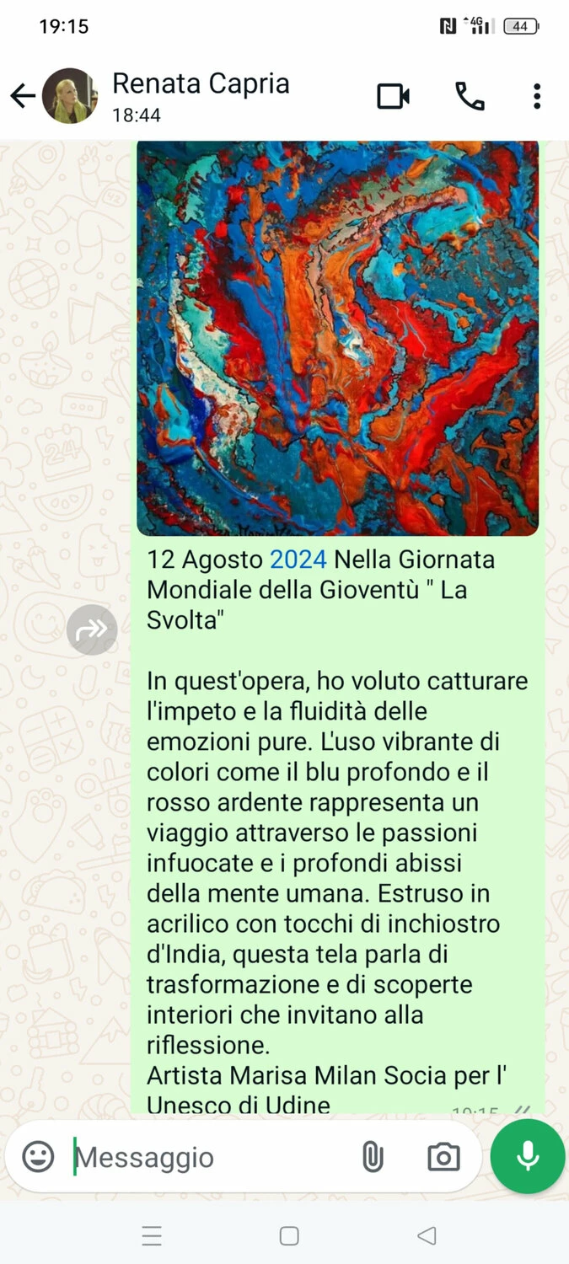Tap the blue 2024 link
The height and width of the screenshot is (1264, 569).
click(x=298, y=560)
